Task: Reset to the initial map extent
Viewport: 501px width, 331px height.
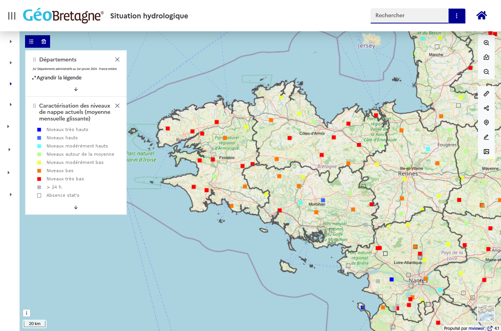Action: coord(487,58)
